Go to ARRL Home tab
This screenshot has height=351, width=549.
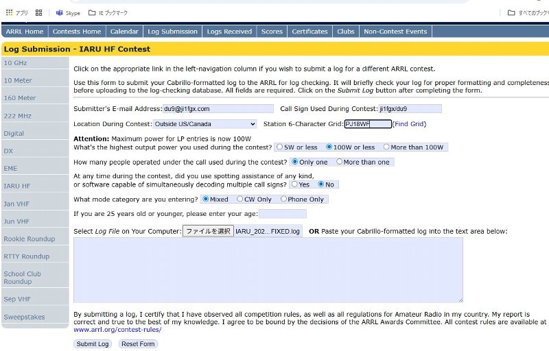[25, 32]
